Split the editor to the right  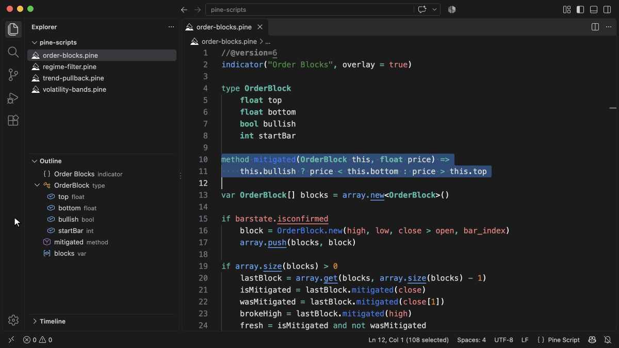(x=595, y=27)
